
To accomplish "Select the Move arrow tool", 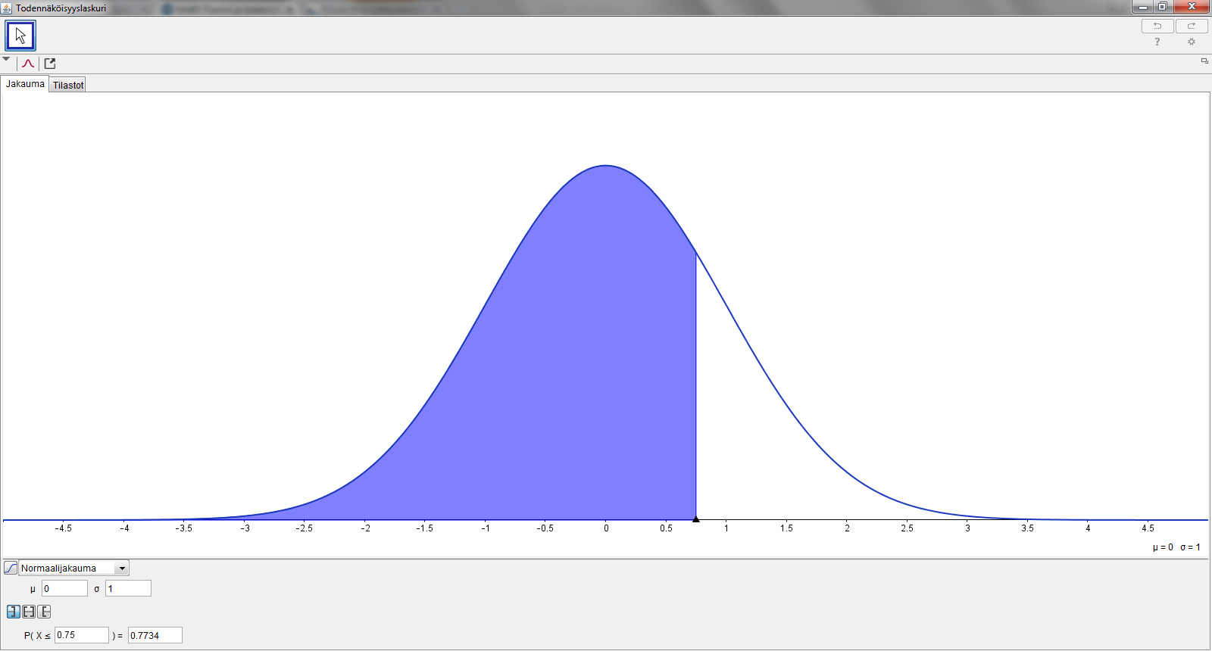I will tap(20, 36).
